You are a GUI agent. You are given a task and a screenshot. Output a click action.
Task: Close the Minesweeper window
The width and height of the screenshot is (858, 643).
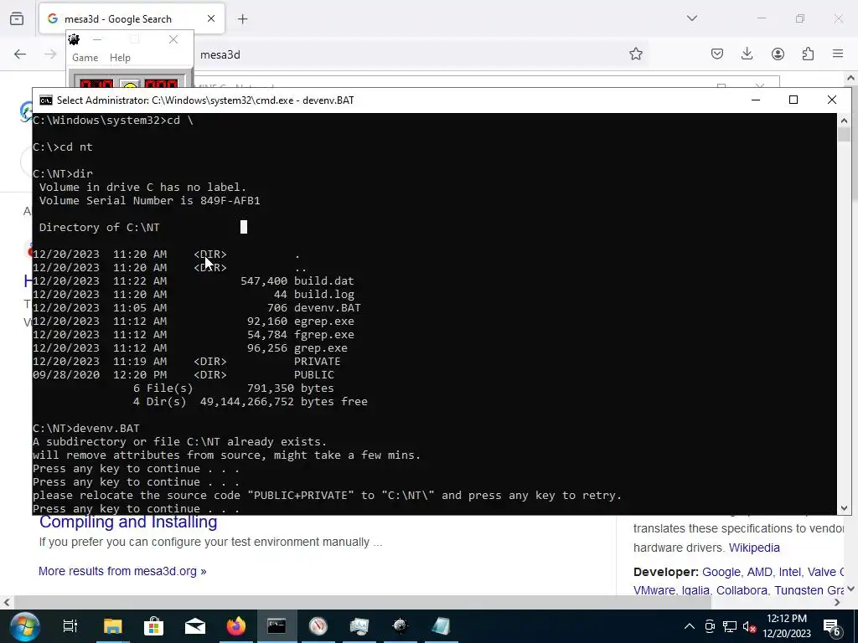click(173, 39)
